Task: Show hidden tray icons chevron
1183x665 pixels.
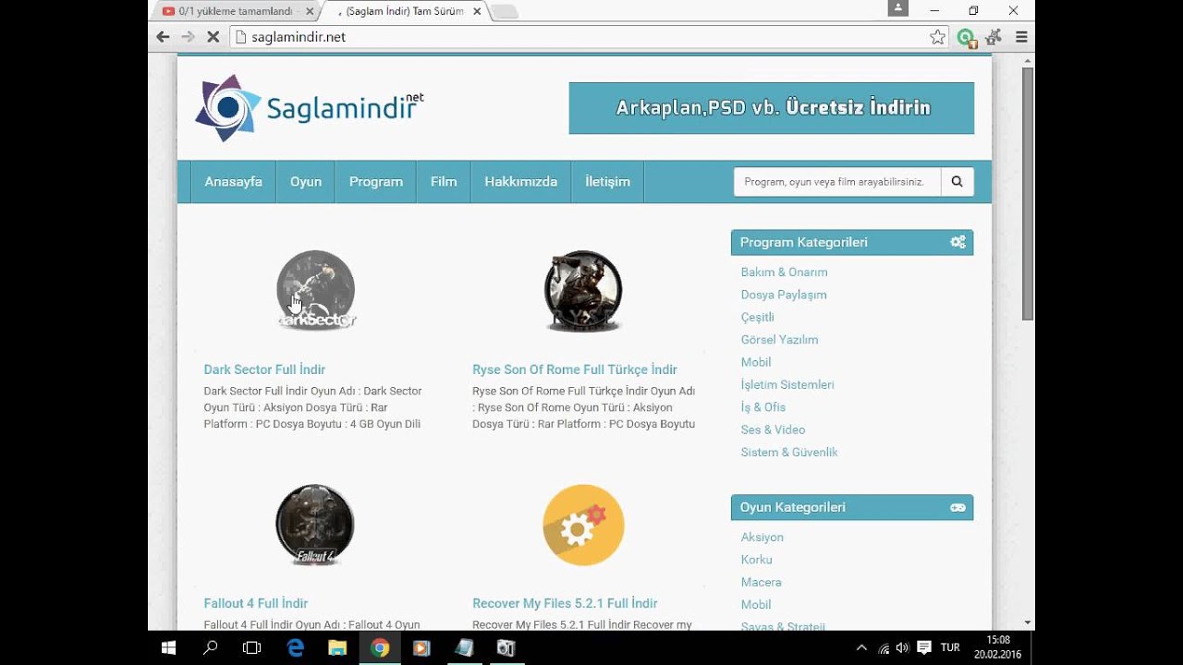Action: (862, 647)
